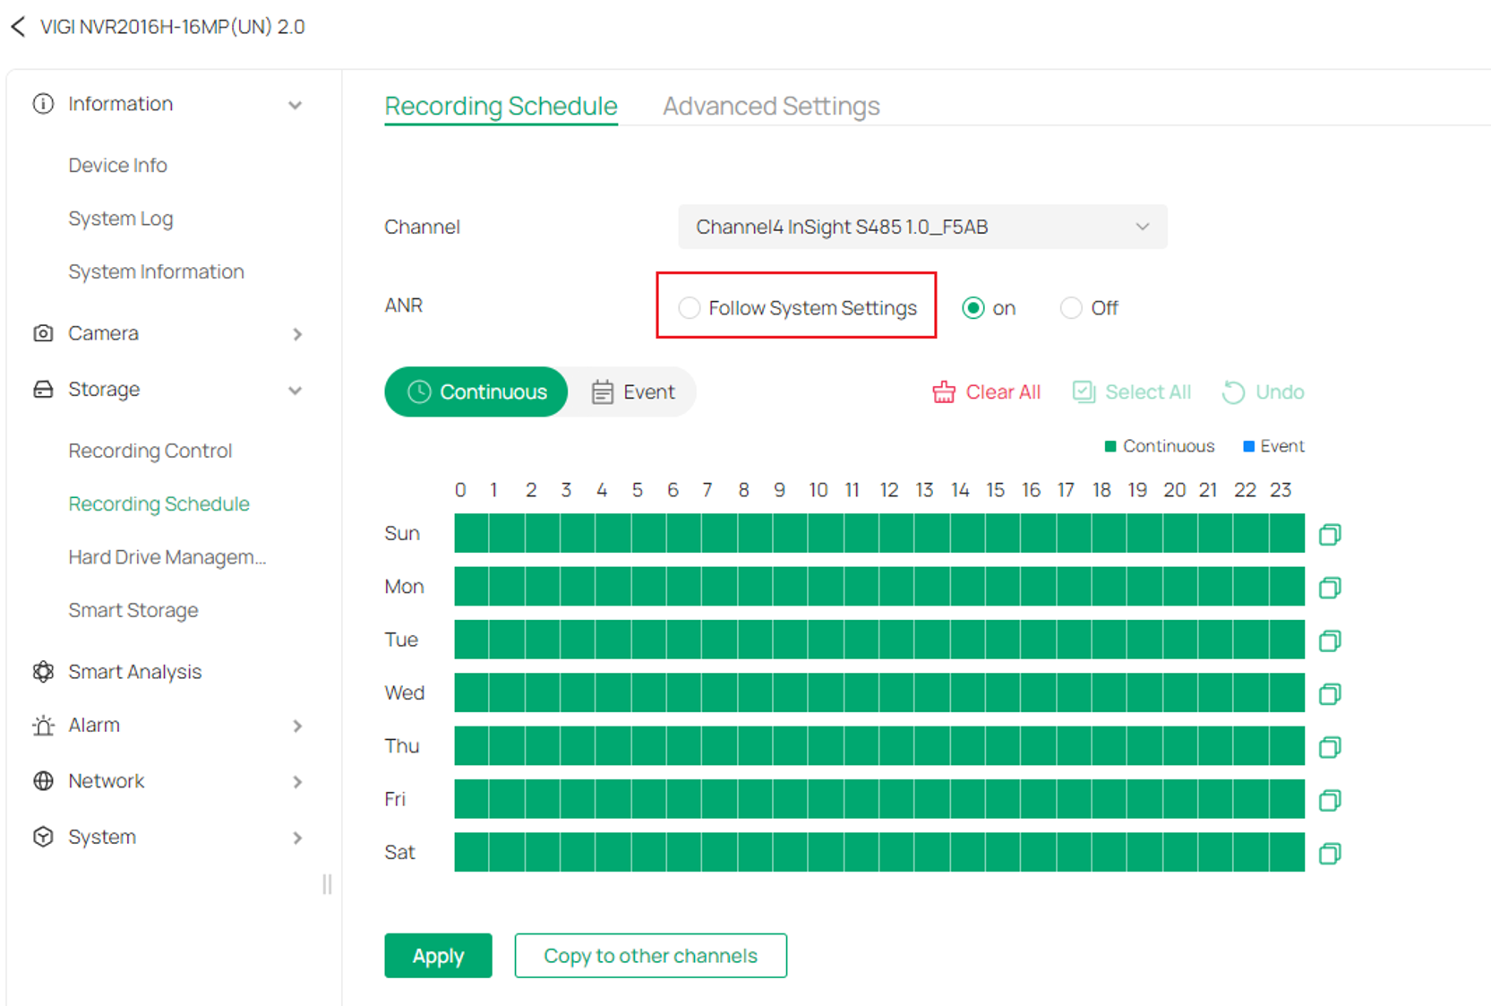The width and height of the screenshot is (1491, 1006).
Task: Expand the Alarm section chevron
Action: click(297, 727)
